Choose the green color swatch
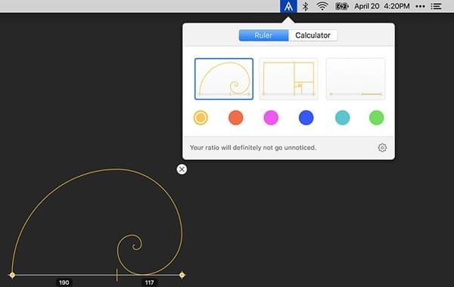 (x=376, y=118)
